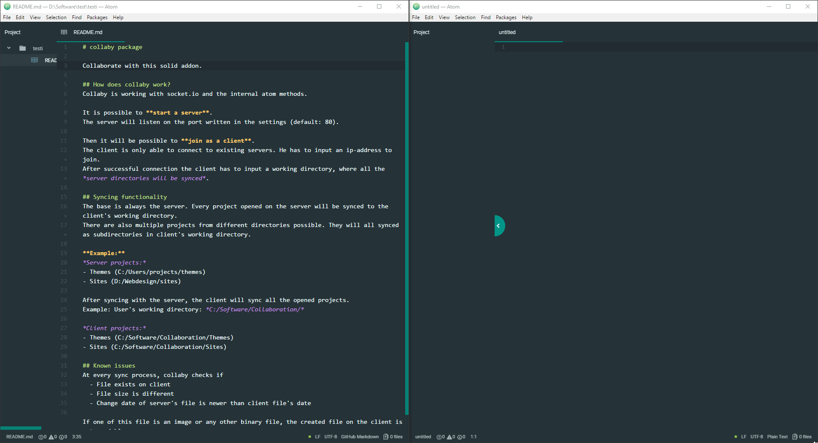Click Atom logo icon in untitled title bar
Viewport: 818px width, 443px height.
click(416, 6)
